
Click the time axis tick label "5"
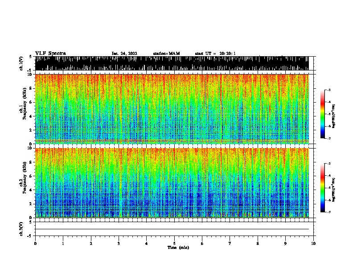pos(174,244)
